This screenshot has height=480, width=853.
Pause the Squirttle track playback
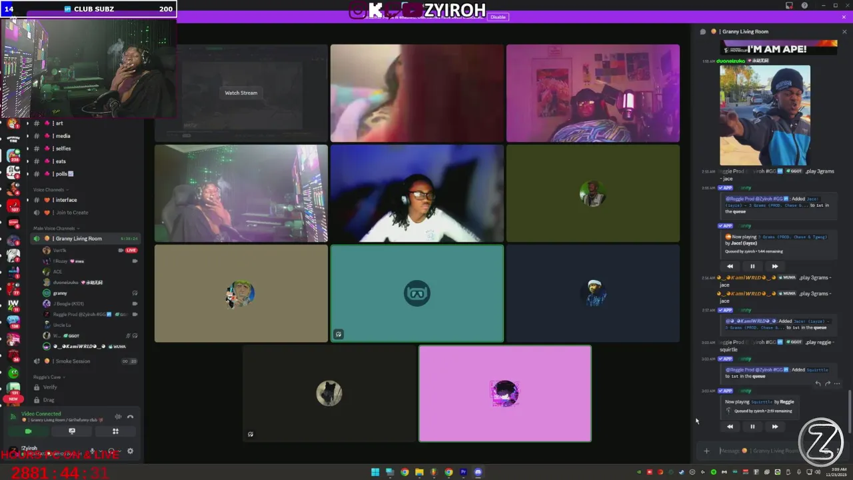752,427
